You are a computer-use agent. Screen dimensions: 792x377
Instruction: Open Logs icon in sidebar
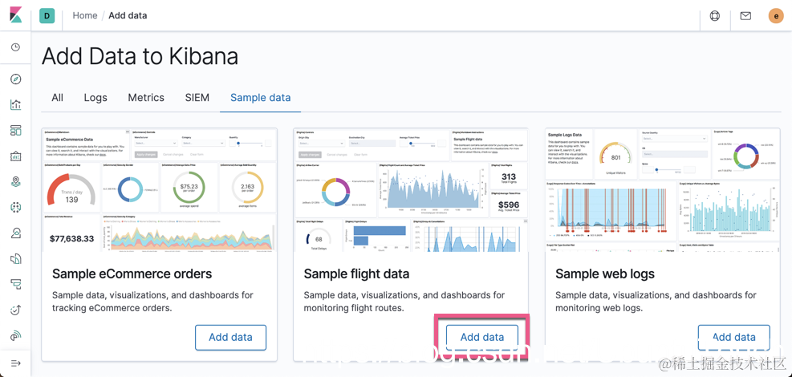point(16,259)
